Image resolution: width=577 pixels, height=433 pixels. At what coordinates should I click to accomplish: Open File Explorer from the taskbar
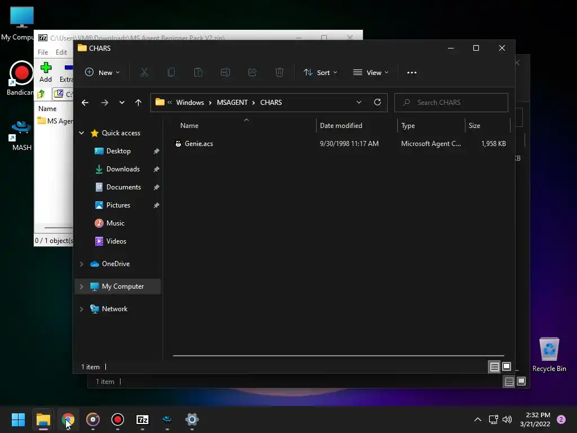(43, 419)
